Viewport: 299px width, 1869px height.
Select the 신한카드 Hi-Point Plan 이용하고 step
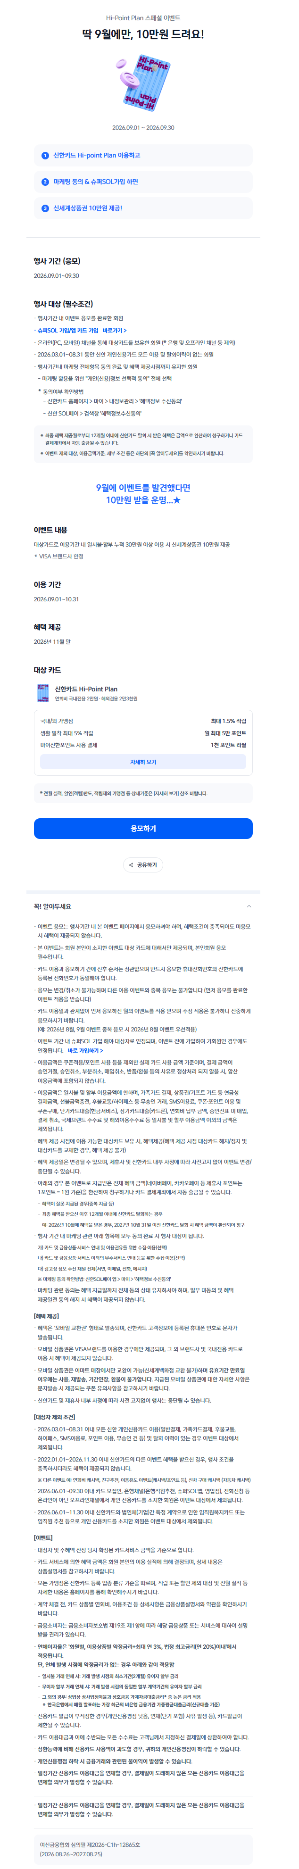click(x=143, y=155)
